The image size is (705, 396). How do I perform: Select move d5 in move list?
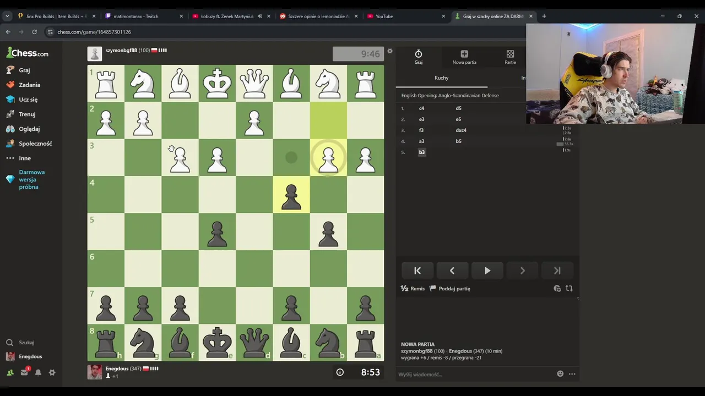pos(458,108)
